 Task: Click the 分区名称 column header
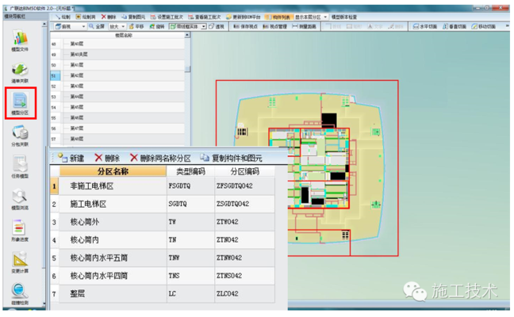click(112, 170)
